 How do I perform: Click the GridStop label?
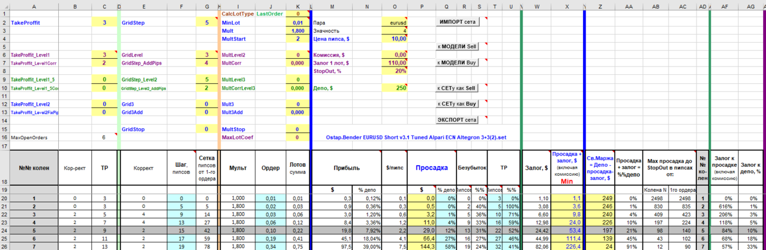coord(132,129)
